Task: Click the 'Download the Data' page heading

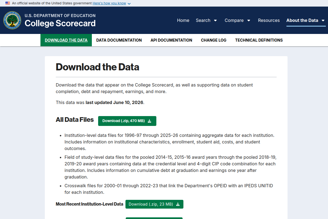Action: 97,67
